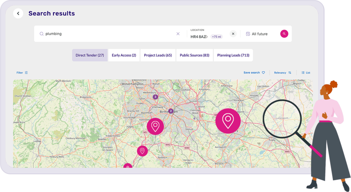
Task: Click the Wolverhampton label on the map
Action: click(133, 84)
